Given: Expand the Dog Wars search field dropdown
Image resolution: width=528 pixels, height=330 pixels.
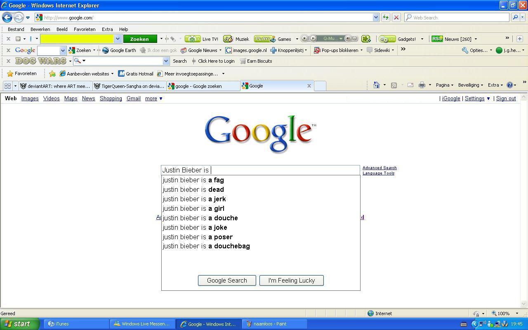Looking at the screenshot, I should coord(166,61).
